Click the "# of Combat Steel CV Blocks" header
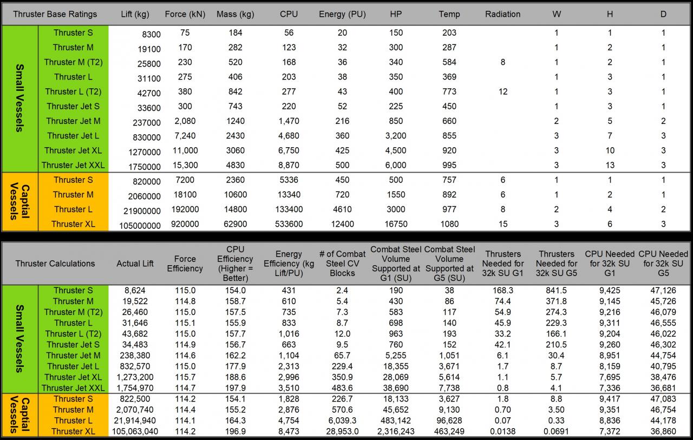693x440 pixels. (342, 264)
